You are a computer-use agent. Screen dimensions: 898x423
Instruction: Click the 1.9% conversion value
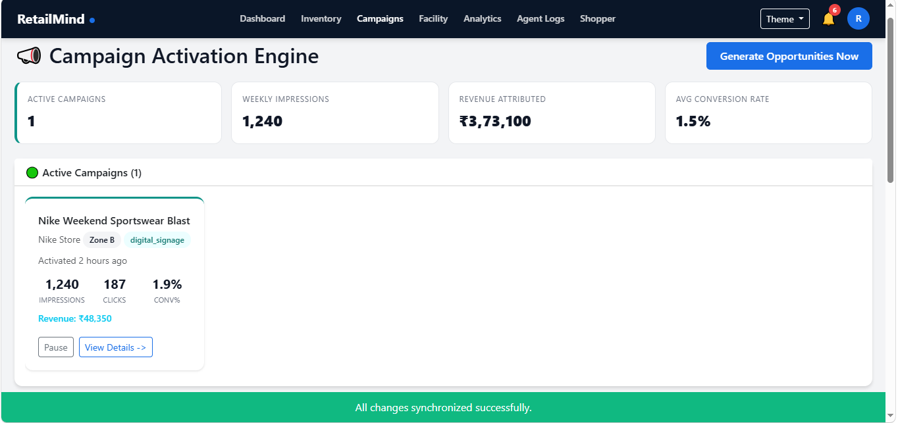click(167, 284)
